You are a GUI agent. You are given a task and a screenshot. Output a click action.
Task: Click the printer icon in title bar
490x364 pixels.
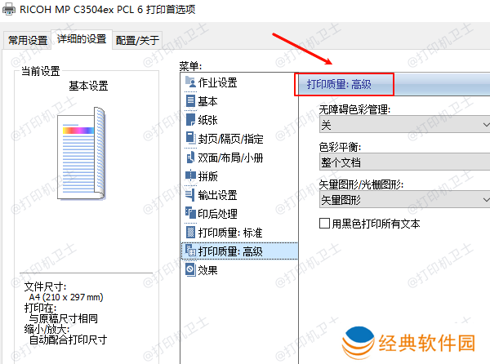pos(8,9)
